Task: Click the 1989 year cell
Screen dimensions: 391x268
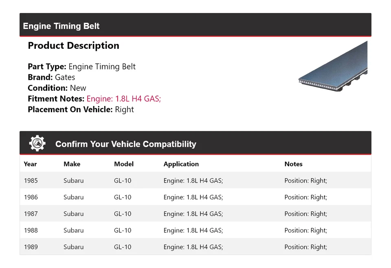Action: [x=31, y=247]
